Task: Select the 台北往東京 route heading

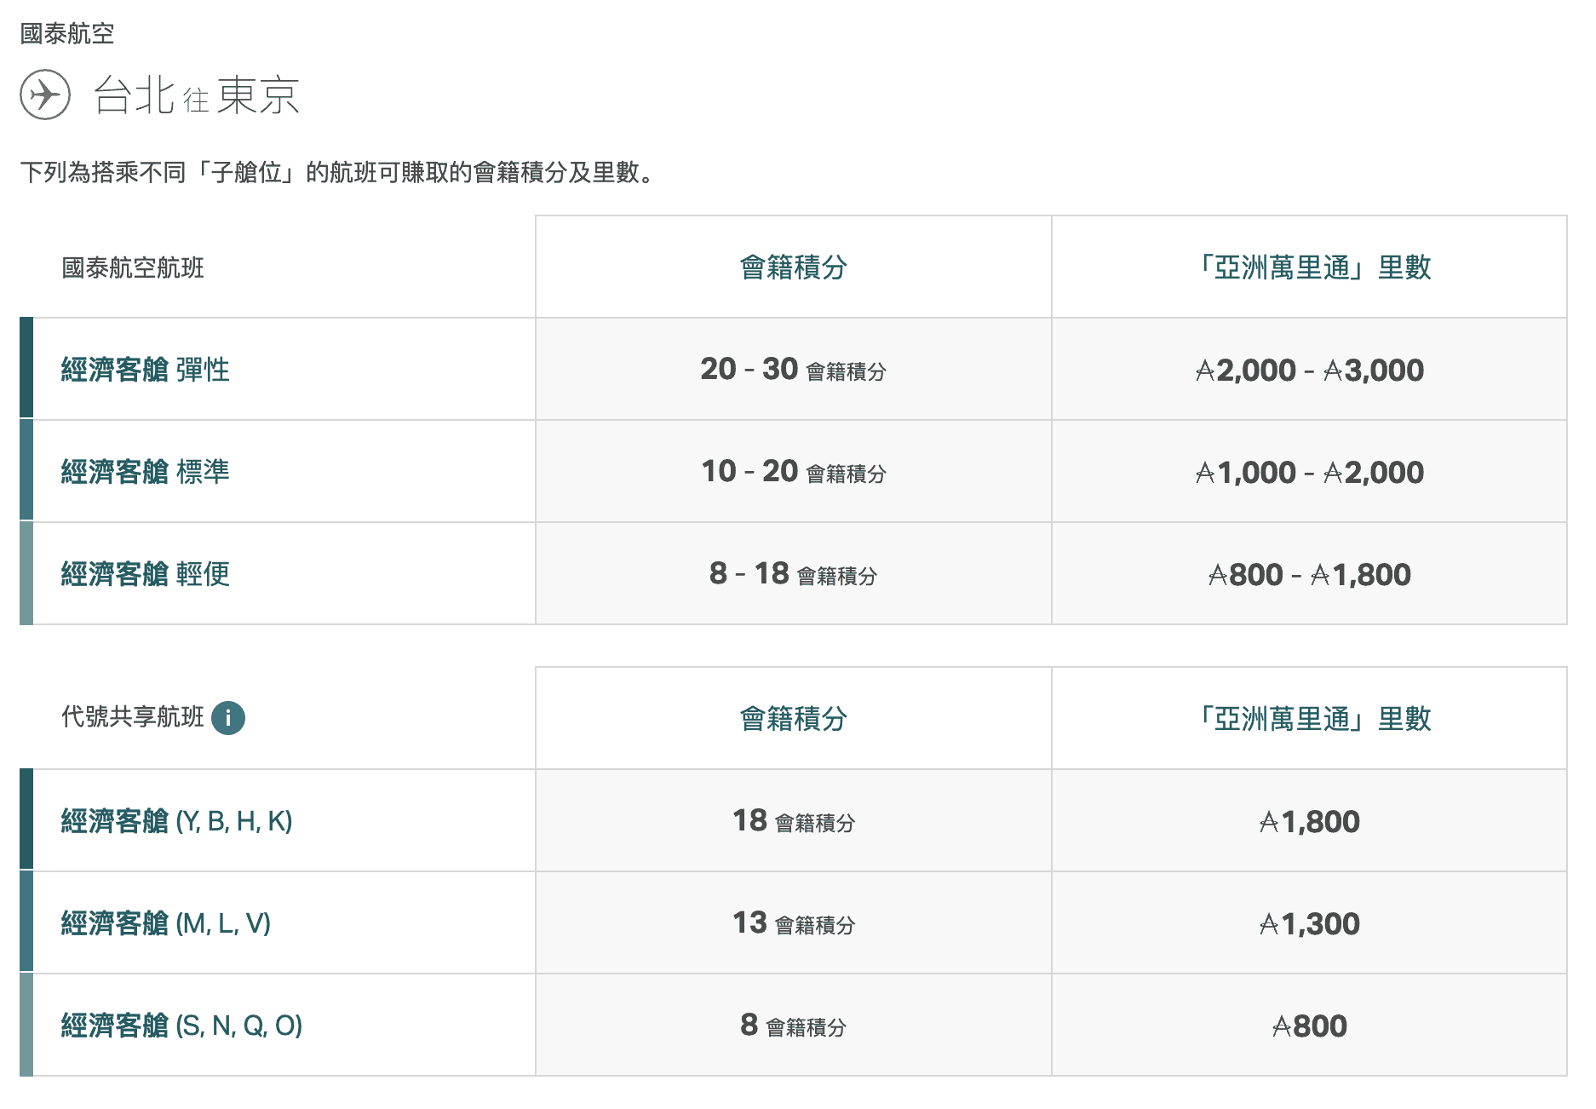Action: (x=197, y=95)
